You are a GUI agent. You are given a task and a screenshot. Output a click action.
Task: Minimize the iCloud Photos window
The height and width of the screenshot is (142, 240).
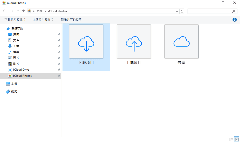coord(212,3)
